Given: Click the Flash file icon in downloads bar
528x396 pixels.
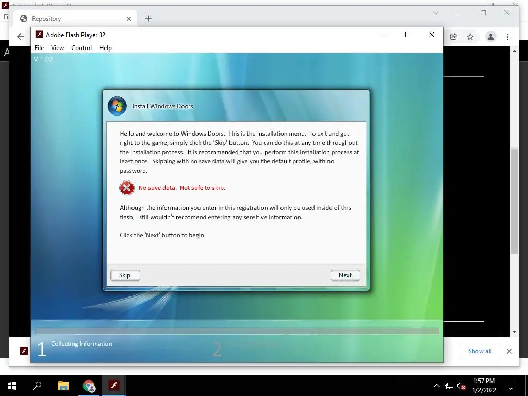Looking at the screenshot, I should pos(24,351).
